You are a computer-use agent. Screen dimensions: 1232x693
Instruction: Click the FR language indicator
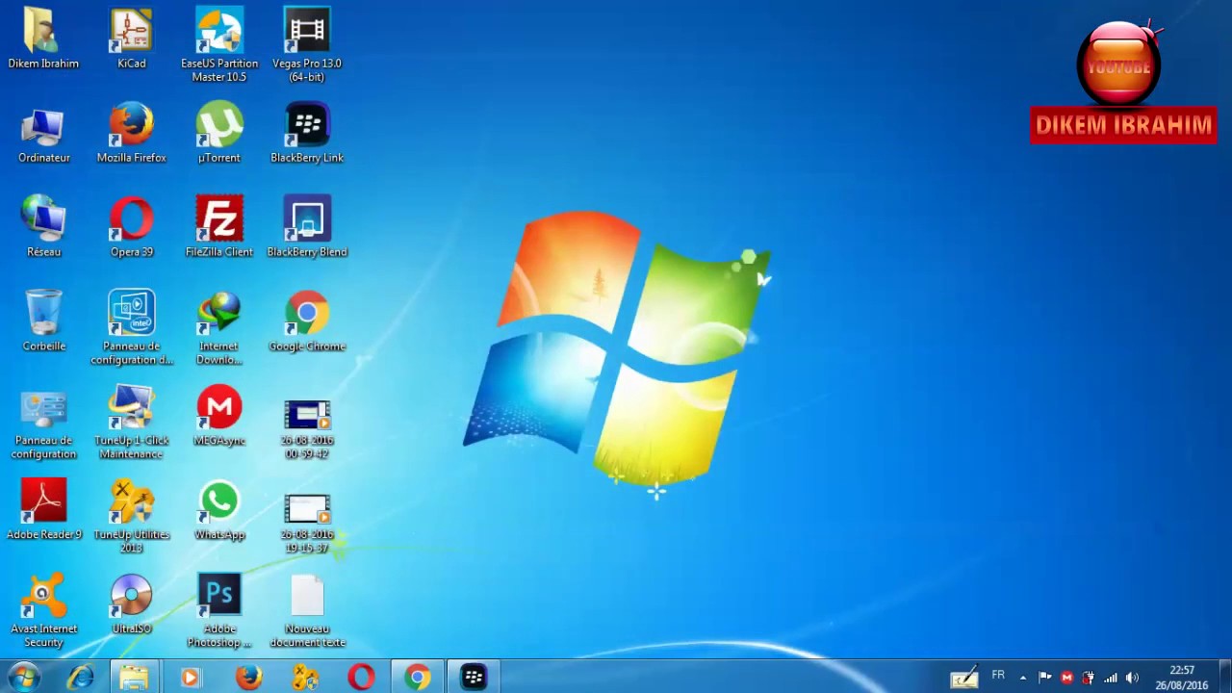pos(998,676)
